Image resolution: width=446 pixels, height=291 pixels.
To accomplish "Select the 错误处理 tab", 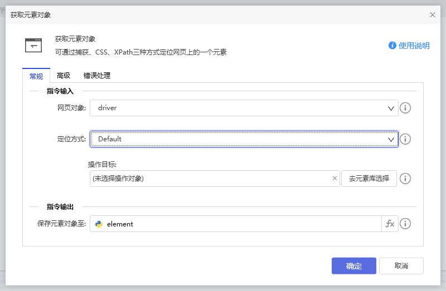I will click(97, 76).
